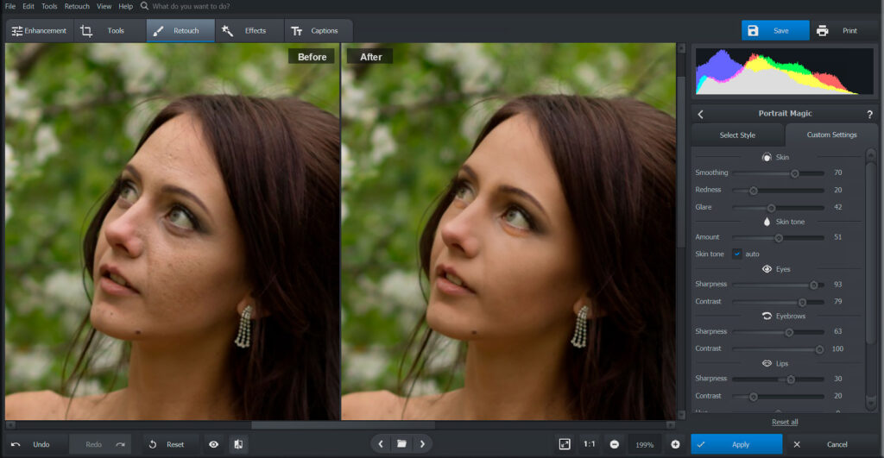884x458 pixels.
Task: Go back with Portrait Magic left chevron
Action: pyautogui.click(x=700, y=114)
